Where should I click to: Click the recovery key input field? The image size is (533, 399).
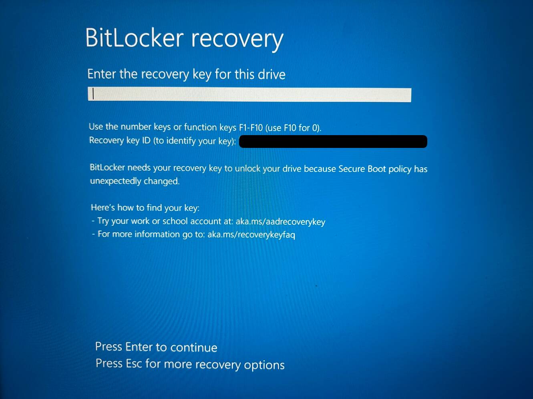point(249,95)
